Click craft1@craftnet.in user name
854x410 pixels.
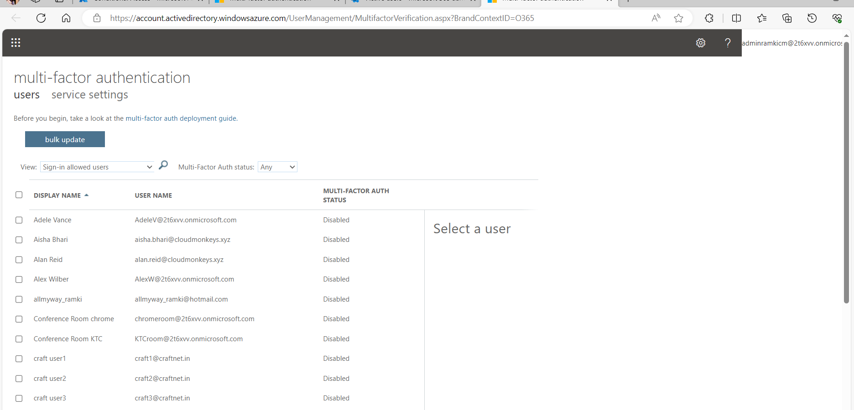click(162, 359)
